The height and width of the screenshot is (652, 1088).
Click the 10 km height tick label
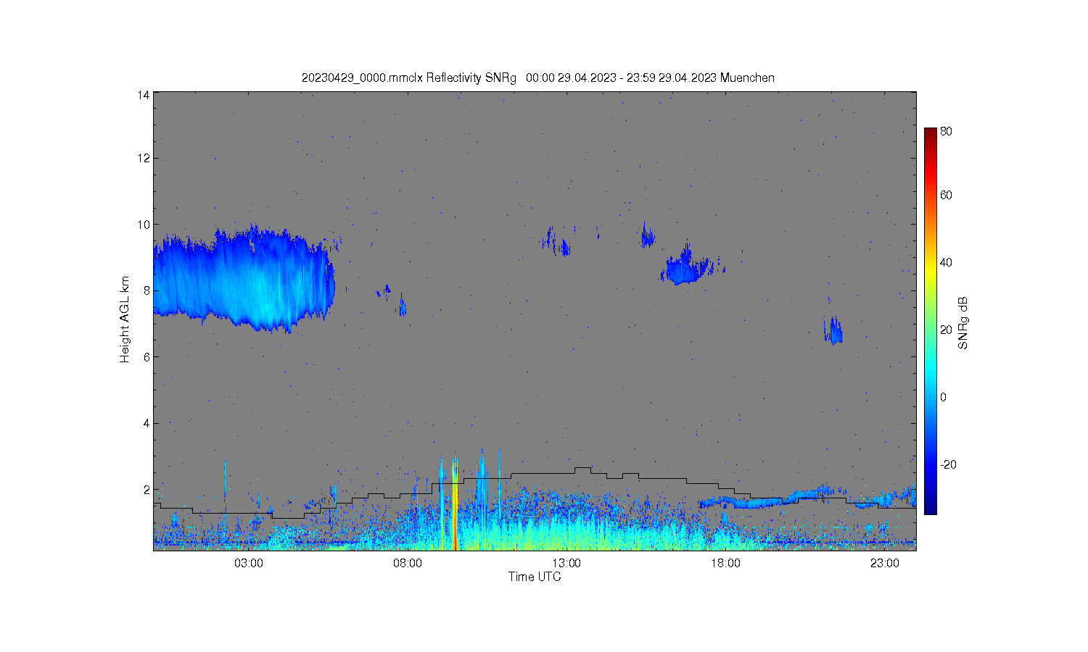144,225
